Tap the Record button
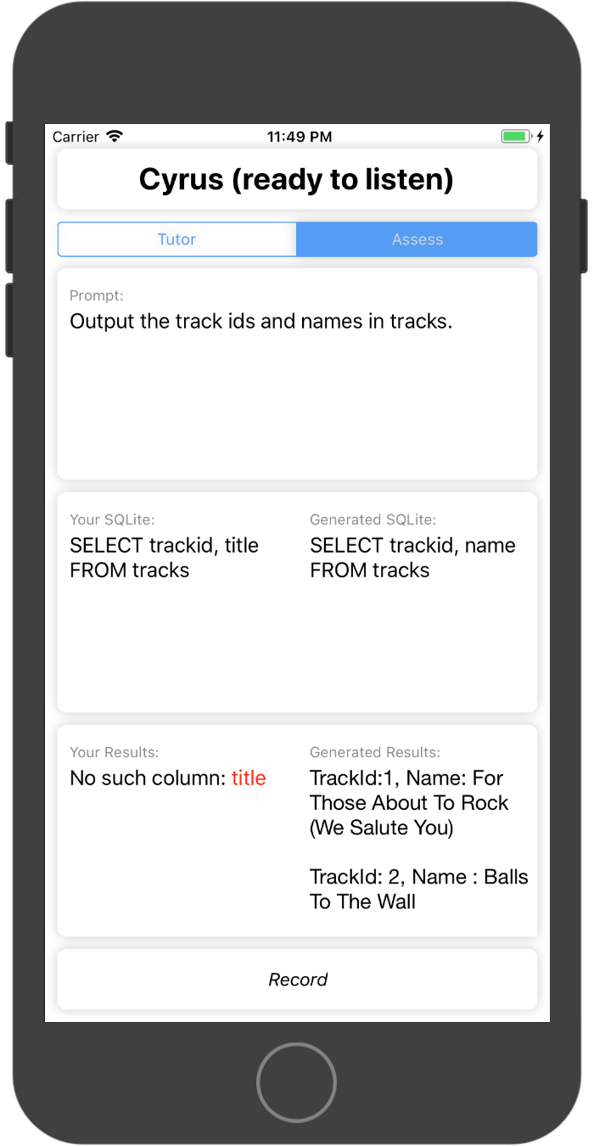 tap(297, 980)
